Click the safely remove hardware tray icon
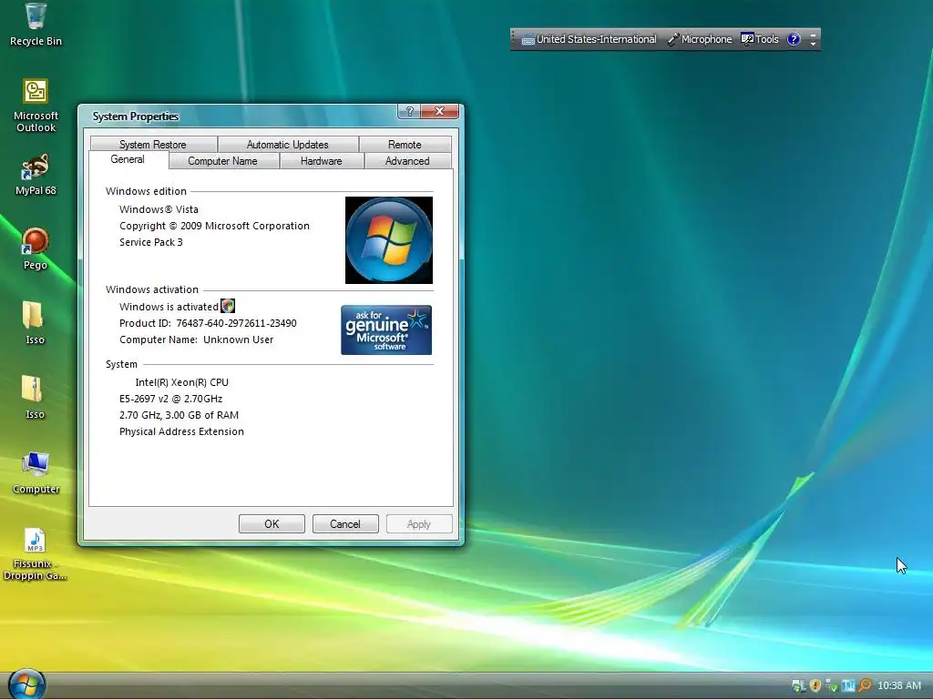Viewport: 933px width, 699px height. pyautogui.click(x=831, y=685)
